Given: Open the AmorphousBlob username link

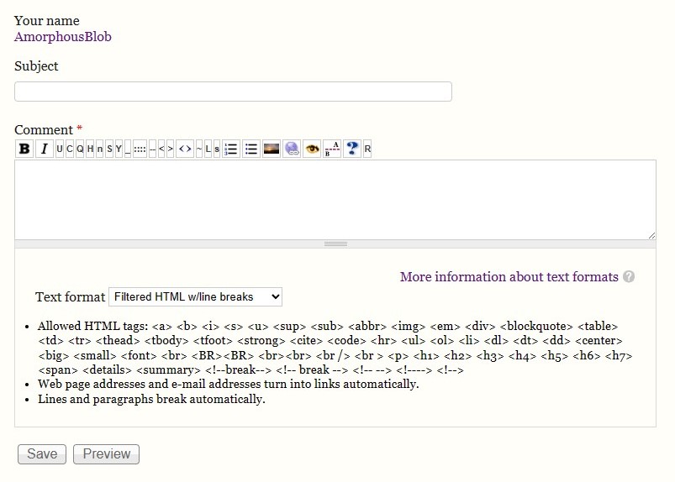Looking at the screenshot, I should coord(62,36).
